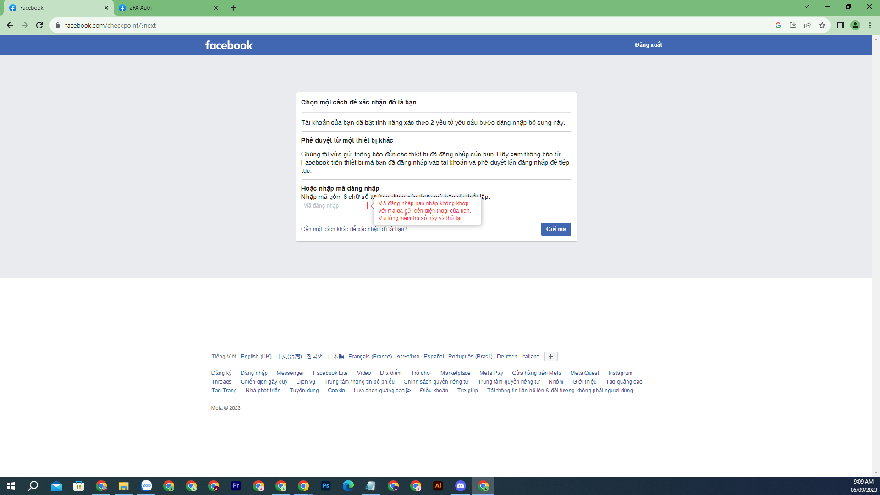Show more languages with plus button
Image resolution: width=880 pixels, height=495 pixels.
click(x=551, y=357)
